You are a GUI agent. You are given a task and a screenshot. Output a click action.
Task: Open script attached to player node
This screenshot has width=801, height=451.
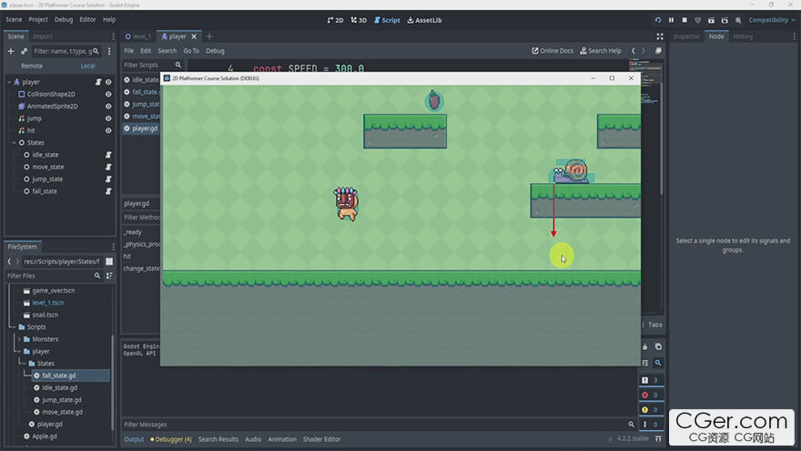tap(98, 82)
